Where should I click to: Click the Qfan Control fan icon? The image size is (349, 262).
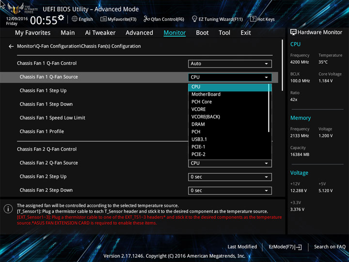tap(147, 19)
